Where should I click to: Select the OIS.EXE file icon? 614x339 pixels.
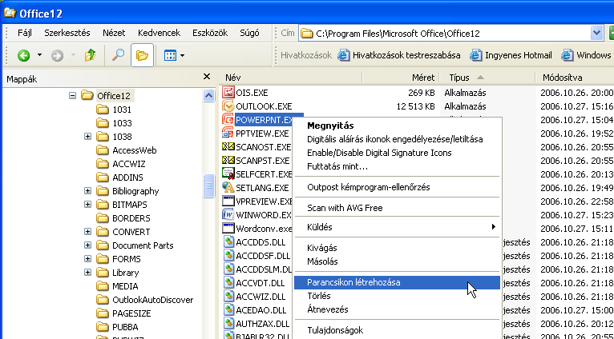point(228,93)
